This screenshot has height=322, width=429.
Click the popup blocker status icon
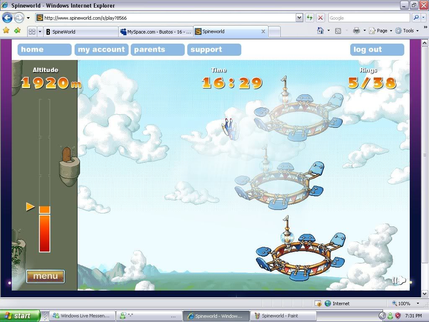click(x=318, y=304)
